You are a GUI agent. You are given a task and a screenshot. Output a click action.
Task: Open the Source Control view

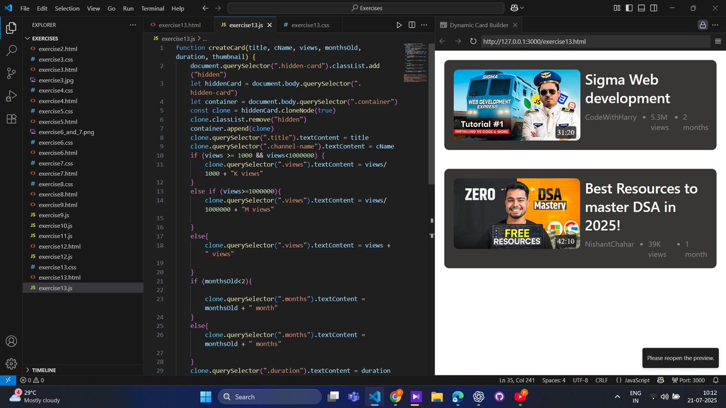[x=11, y=73]
